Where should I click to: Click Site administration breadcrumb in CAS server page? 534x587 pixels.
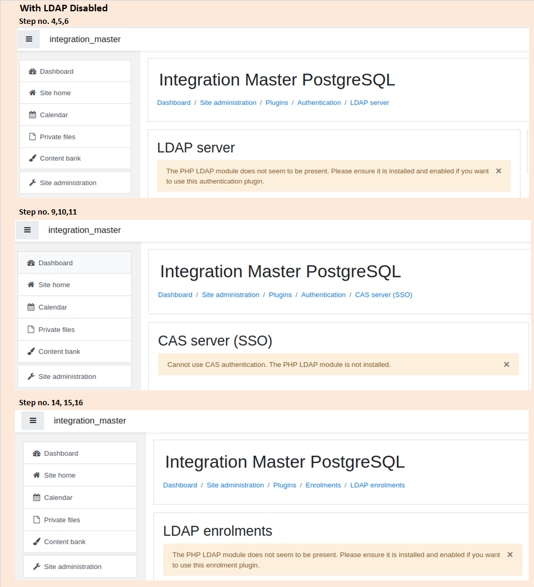pos(231,294)
